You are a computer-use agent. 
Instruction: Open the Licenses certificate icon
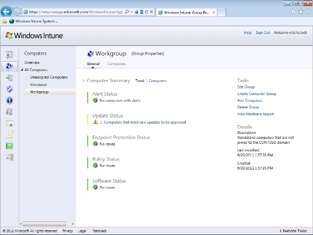click(x=9, y=124)
